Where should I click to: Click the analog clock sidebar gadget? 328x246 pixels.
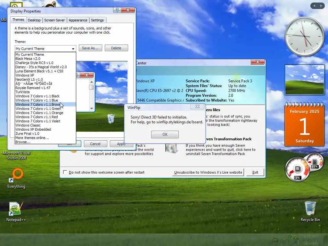304,37
